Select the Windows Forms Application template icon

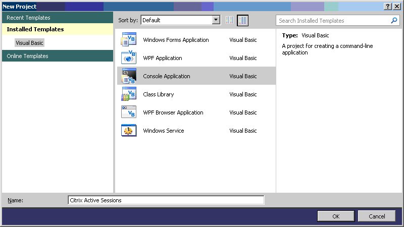click(x=129, y=40)
